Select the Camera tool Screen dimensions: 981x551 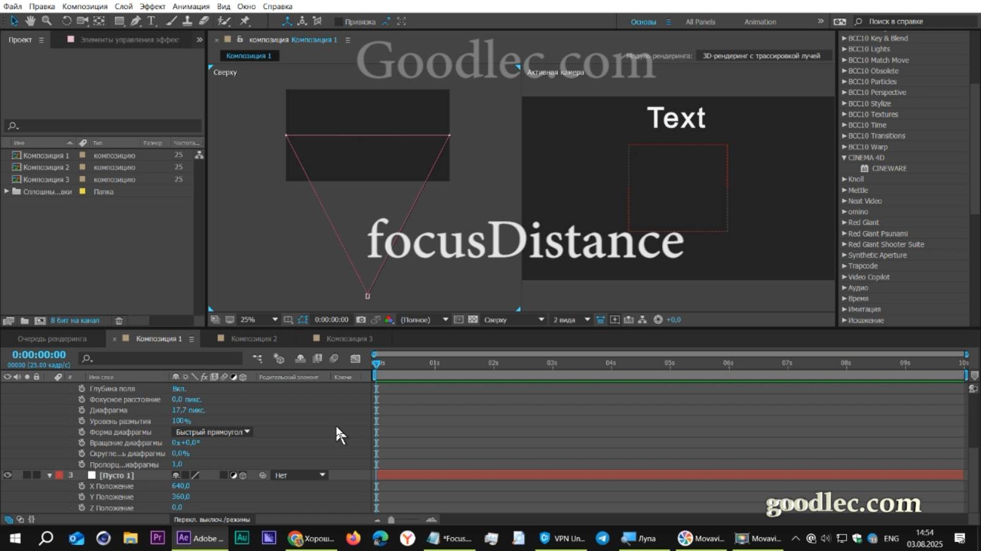tap(83, 21)
